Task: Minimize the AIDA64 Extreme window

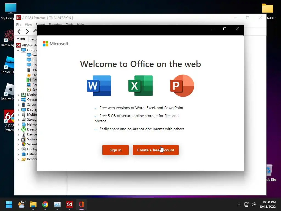Action: (x=235, y=18)
